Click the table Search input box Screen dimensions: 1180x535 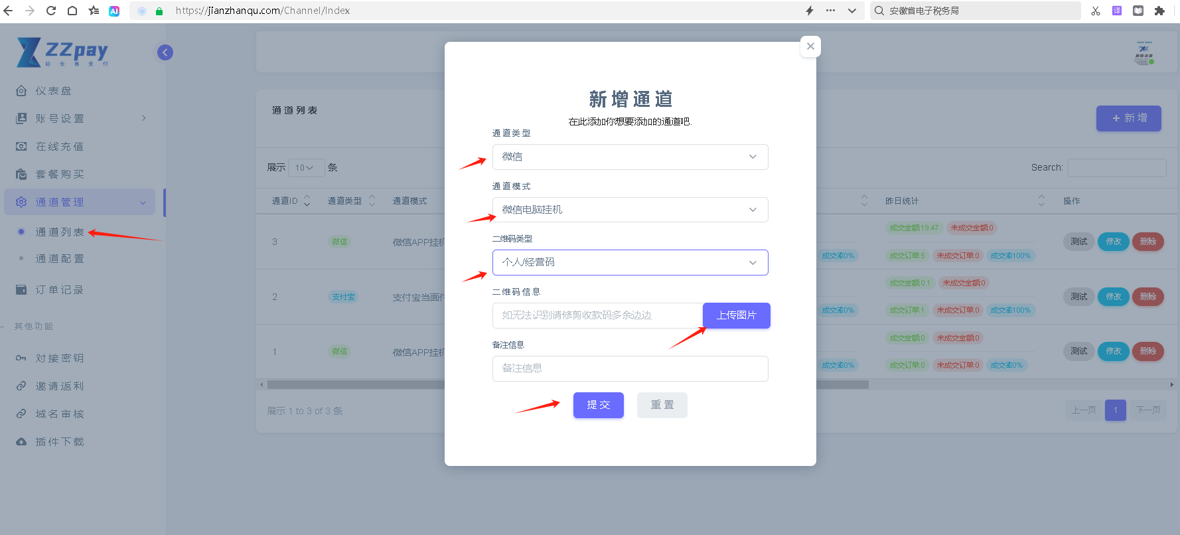[x=1117, y=168]
